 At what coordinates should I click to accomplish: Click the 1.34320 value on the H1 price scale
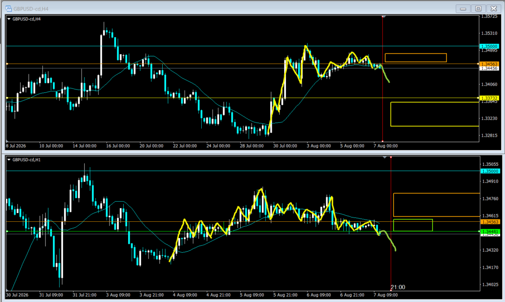(490, 250)
